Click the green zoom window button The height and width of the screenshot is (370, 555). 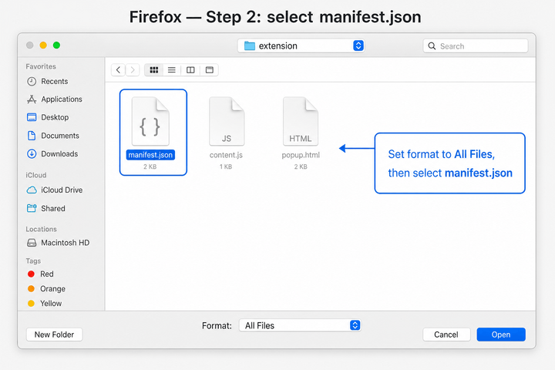point(56,45)
